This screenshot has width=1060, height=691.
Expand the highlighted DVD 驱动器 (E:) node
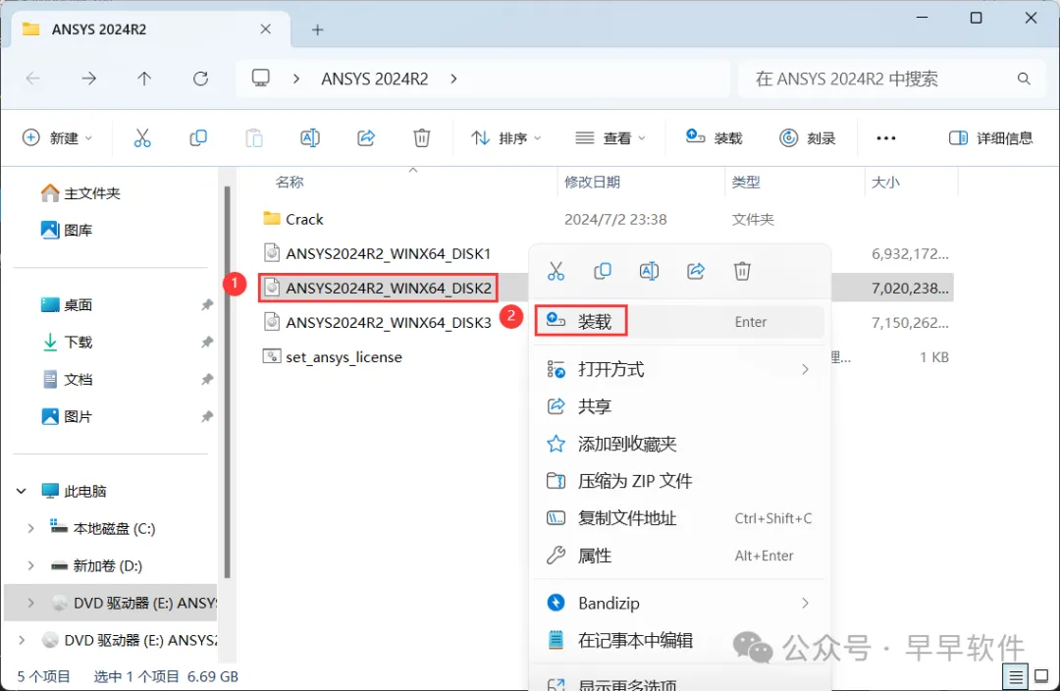(x=30, y=603)
